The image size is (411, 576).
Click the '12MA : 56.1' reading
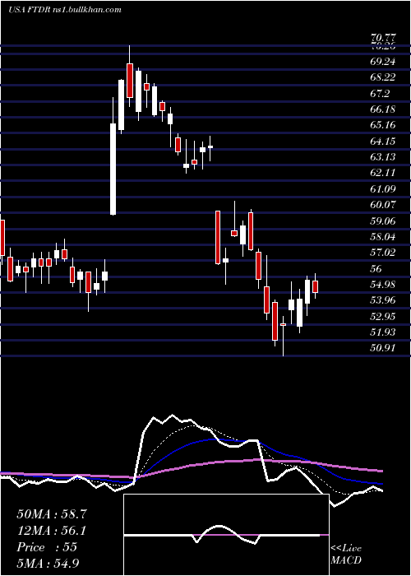(x=52, y=531)
